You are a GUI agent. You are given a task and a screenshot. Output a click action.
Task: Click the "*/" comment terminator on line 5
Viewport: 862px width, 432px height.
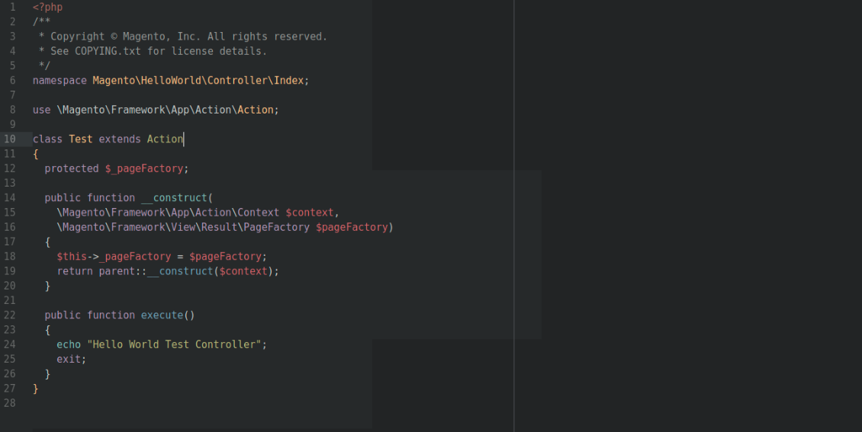coord(44,66)
